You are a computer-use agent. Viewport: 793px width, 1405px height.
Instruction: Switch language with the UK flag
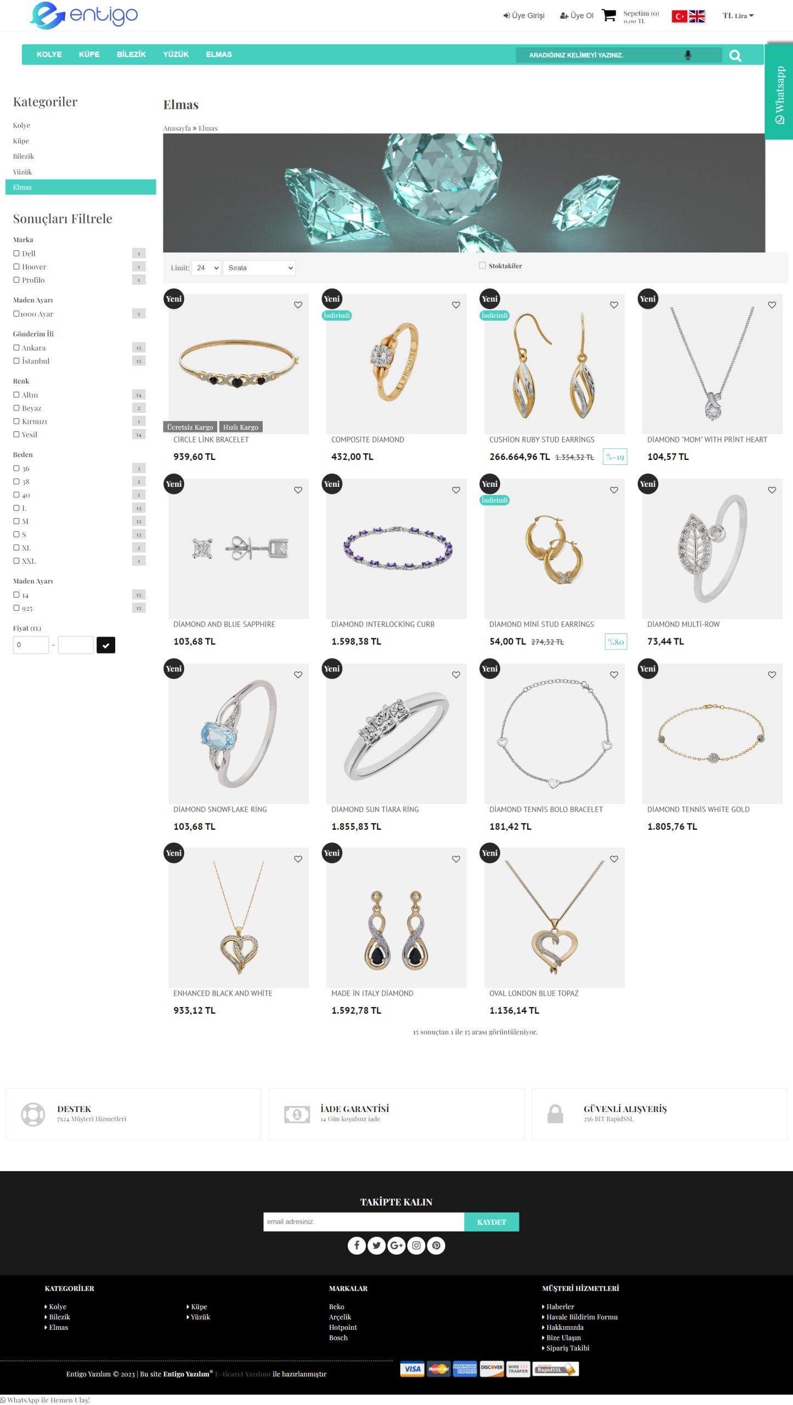697,16
